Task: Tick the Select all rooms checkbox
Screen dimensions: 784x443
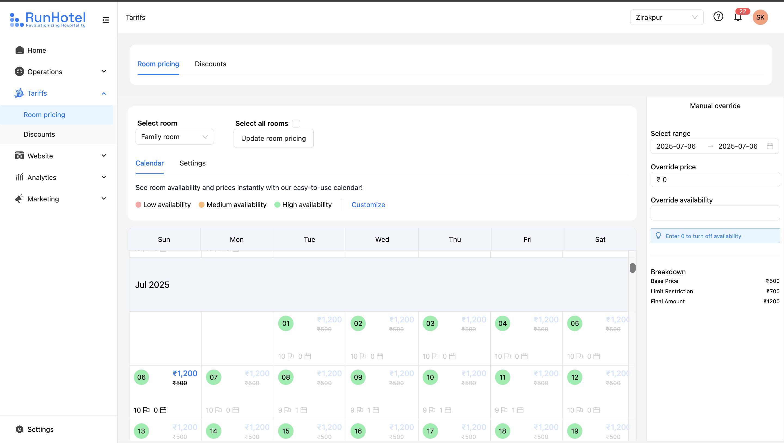Action: click(x=296, y=123)
